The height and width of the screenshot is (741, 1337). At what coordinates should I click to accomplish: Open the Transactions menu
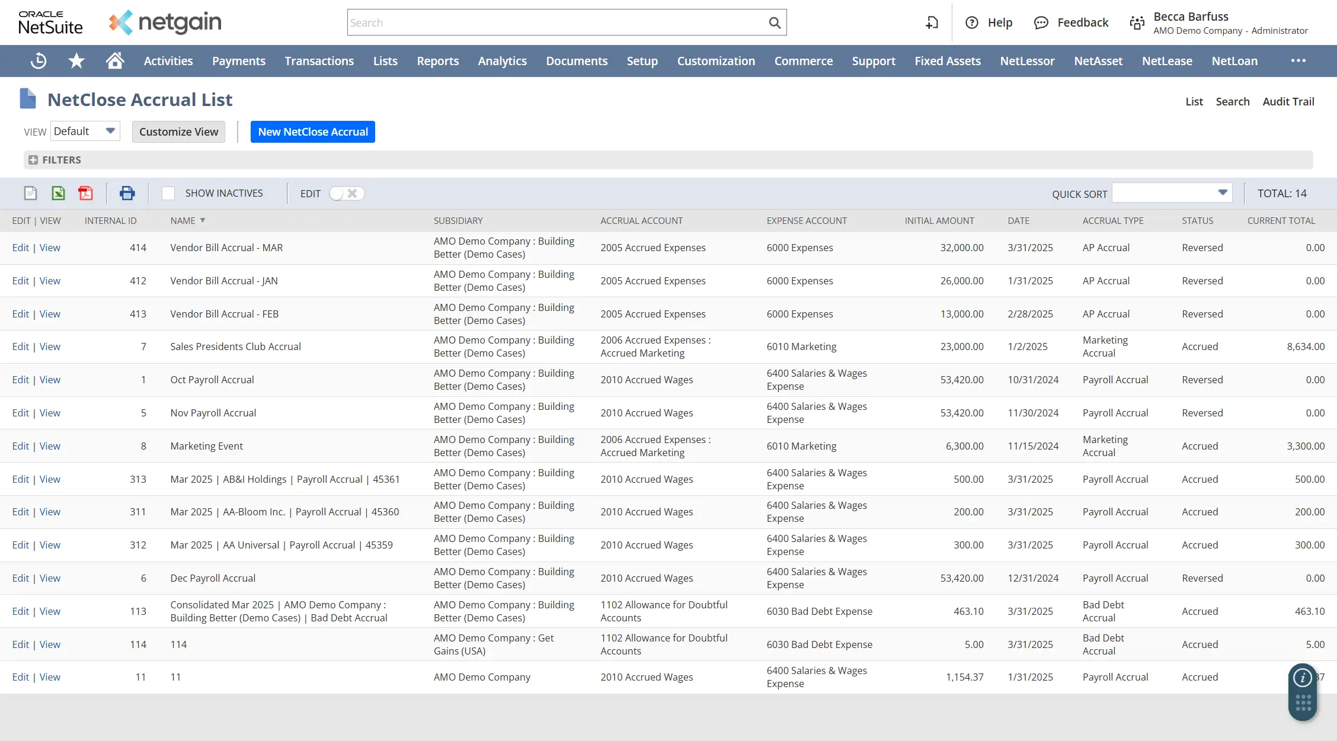click(319, 61)
